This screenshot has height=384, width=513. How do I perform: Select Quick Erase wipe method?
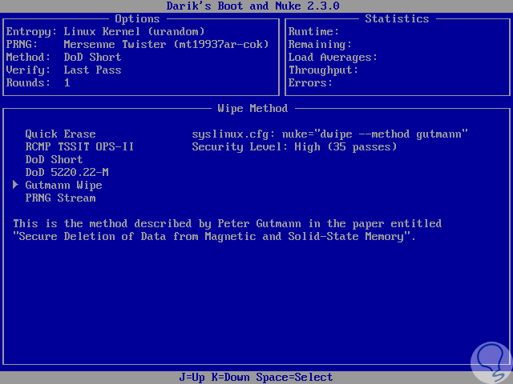pyautogui.click(x=60, y=134)
